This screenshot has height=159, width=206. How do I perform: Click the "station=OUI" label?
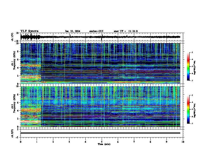click(x=96, y=31)
